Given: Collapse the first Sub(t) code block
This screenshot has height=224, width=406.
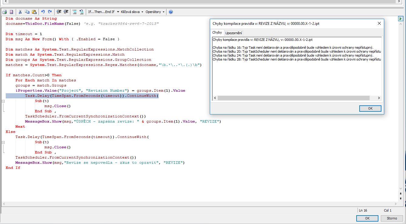Looking at the screenshot, I should (3, 101).
